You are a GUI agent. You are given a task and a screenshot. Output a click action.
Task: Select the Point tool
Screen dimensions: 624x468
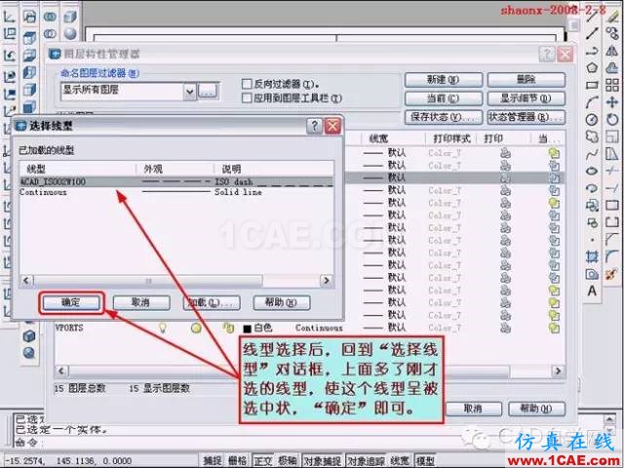pos(592,240)
